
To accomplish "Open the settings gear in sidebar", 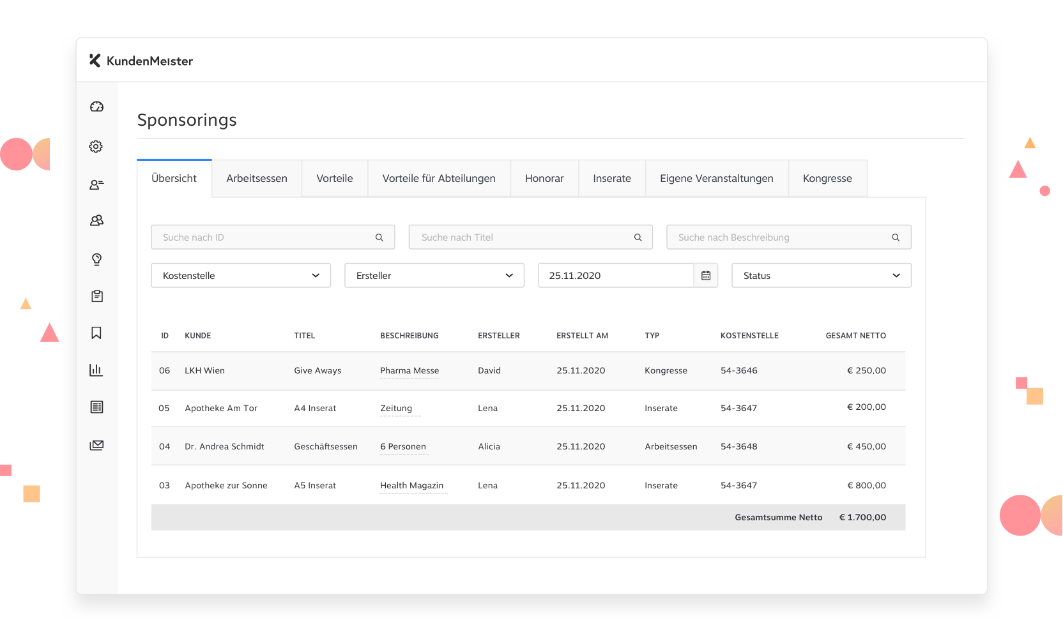I will point(96,146).
